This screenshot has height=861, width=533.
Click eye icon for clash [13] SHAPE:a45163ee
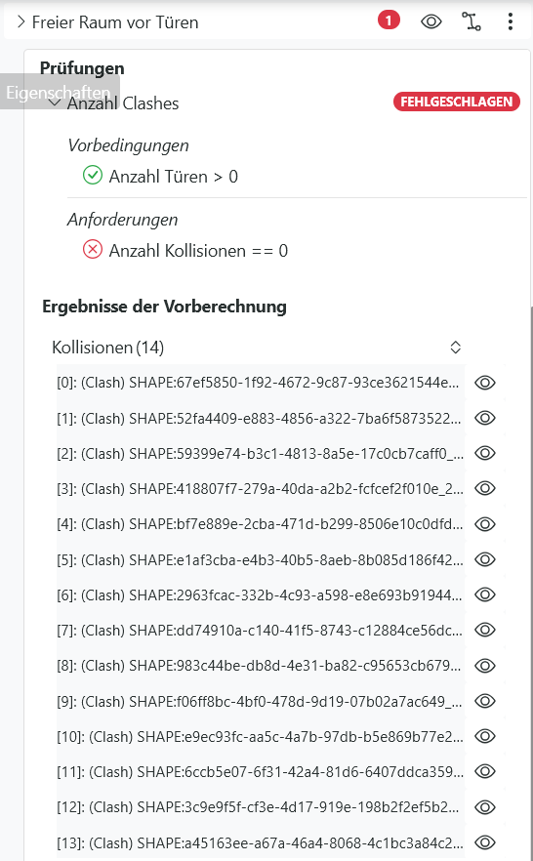pos(485,842)
